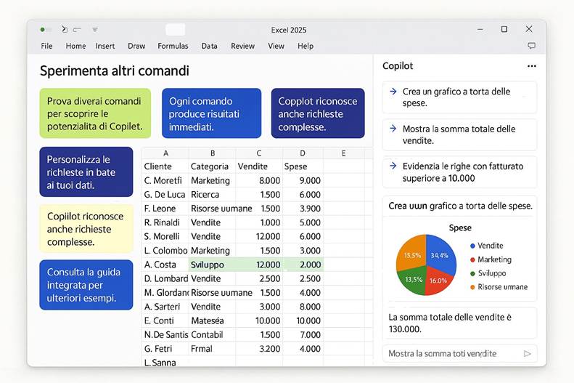Open the Copilot panel more options menu

point(531,66)
